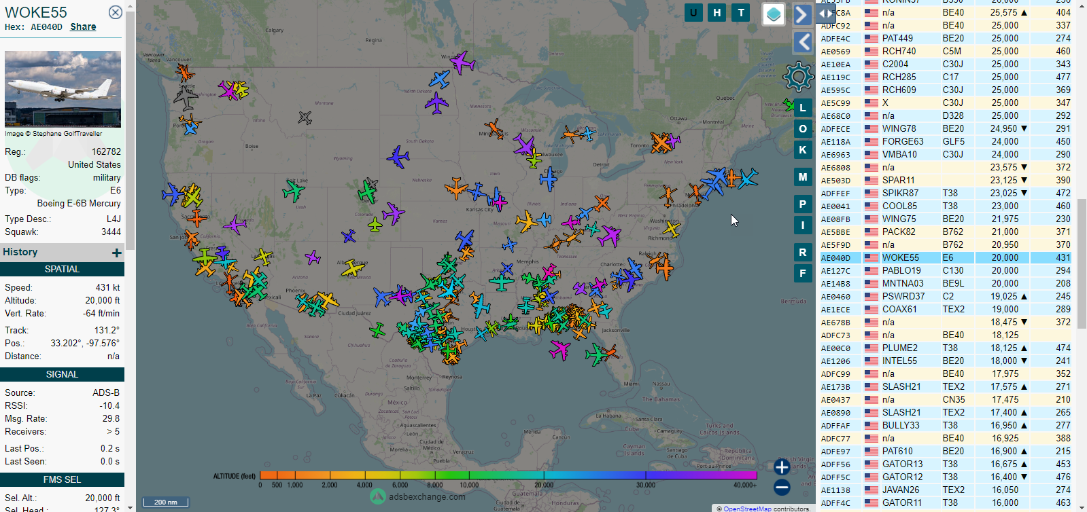Click the SIGNAL section header
This screenshot has width=1087, height=512.
tap(62, 375)
